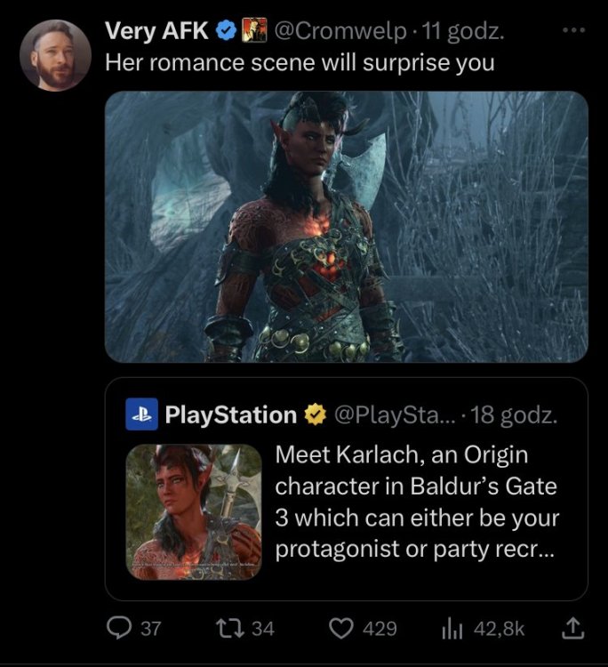The width and height of the screenshot is (608, 667).
Task: Click the blue verified badge
Action: point(226,33)
